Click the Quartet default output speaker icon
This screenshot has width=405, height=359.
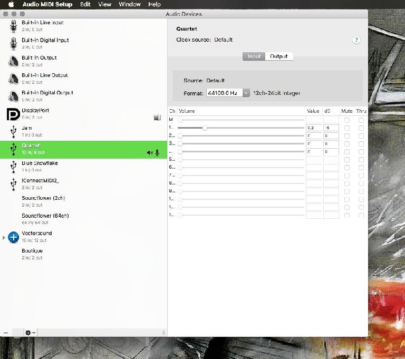click(150, 153)
